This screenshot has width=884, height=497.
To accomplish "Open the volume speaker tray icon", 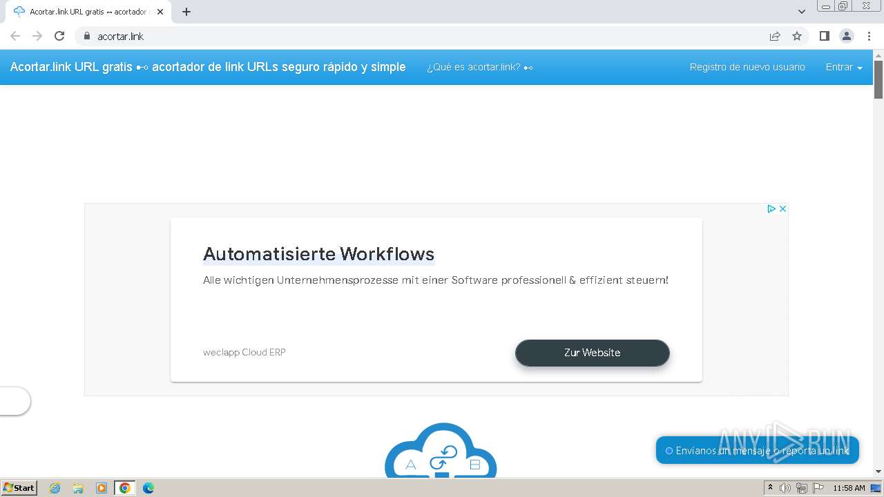I will [785, 488].
